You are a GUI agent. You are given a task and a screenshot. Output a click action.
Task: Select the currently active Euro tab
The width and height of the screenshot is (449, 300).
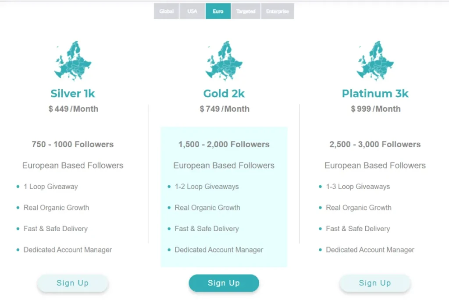(218, 11)
